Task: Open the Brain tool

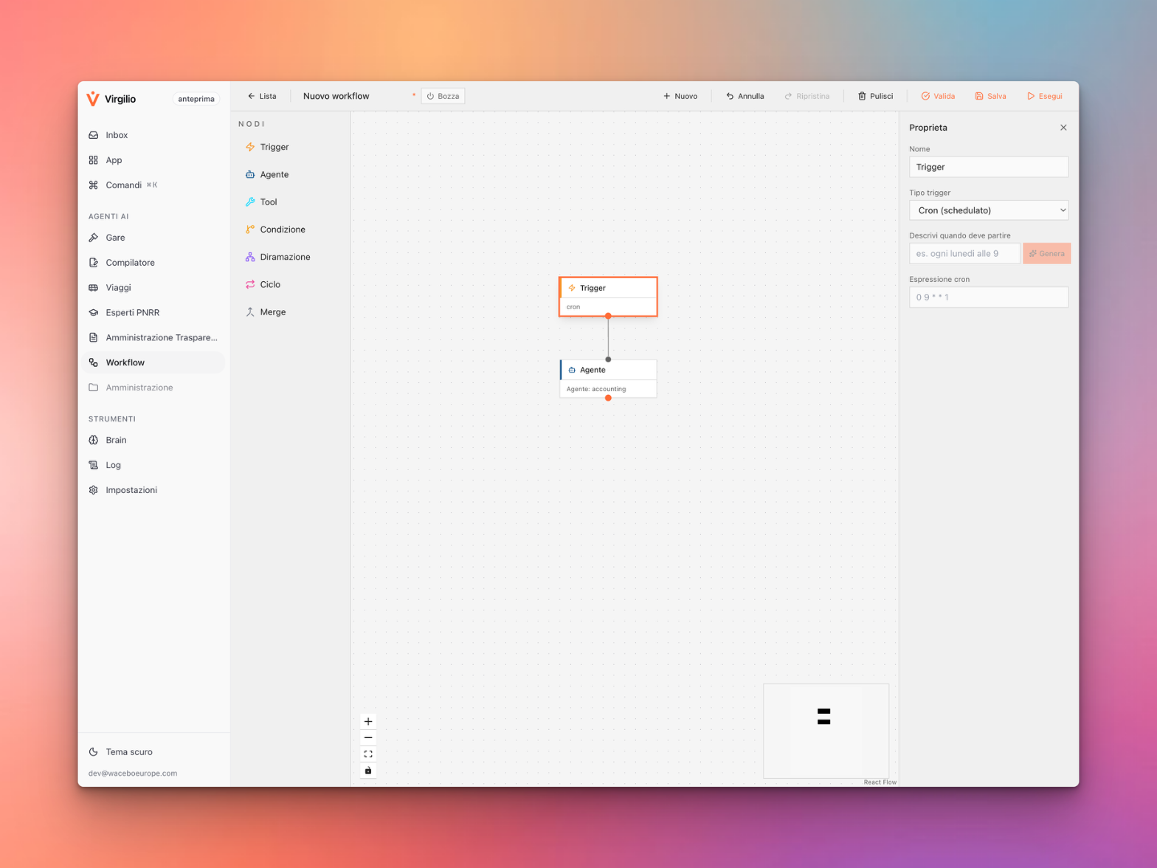Action: click(x=154, y=440)
